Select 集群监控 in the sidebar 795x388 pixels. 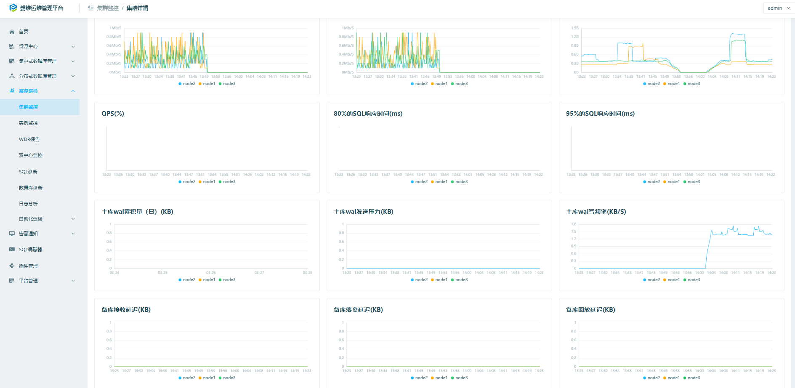pos(40,107)
